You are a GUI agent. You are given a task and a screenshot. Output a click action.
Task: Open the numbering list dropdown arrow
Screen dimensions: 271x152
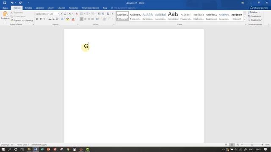(x=90, y=14)
